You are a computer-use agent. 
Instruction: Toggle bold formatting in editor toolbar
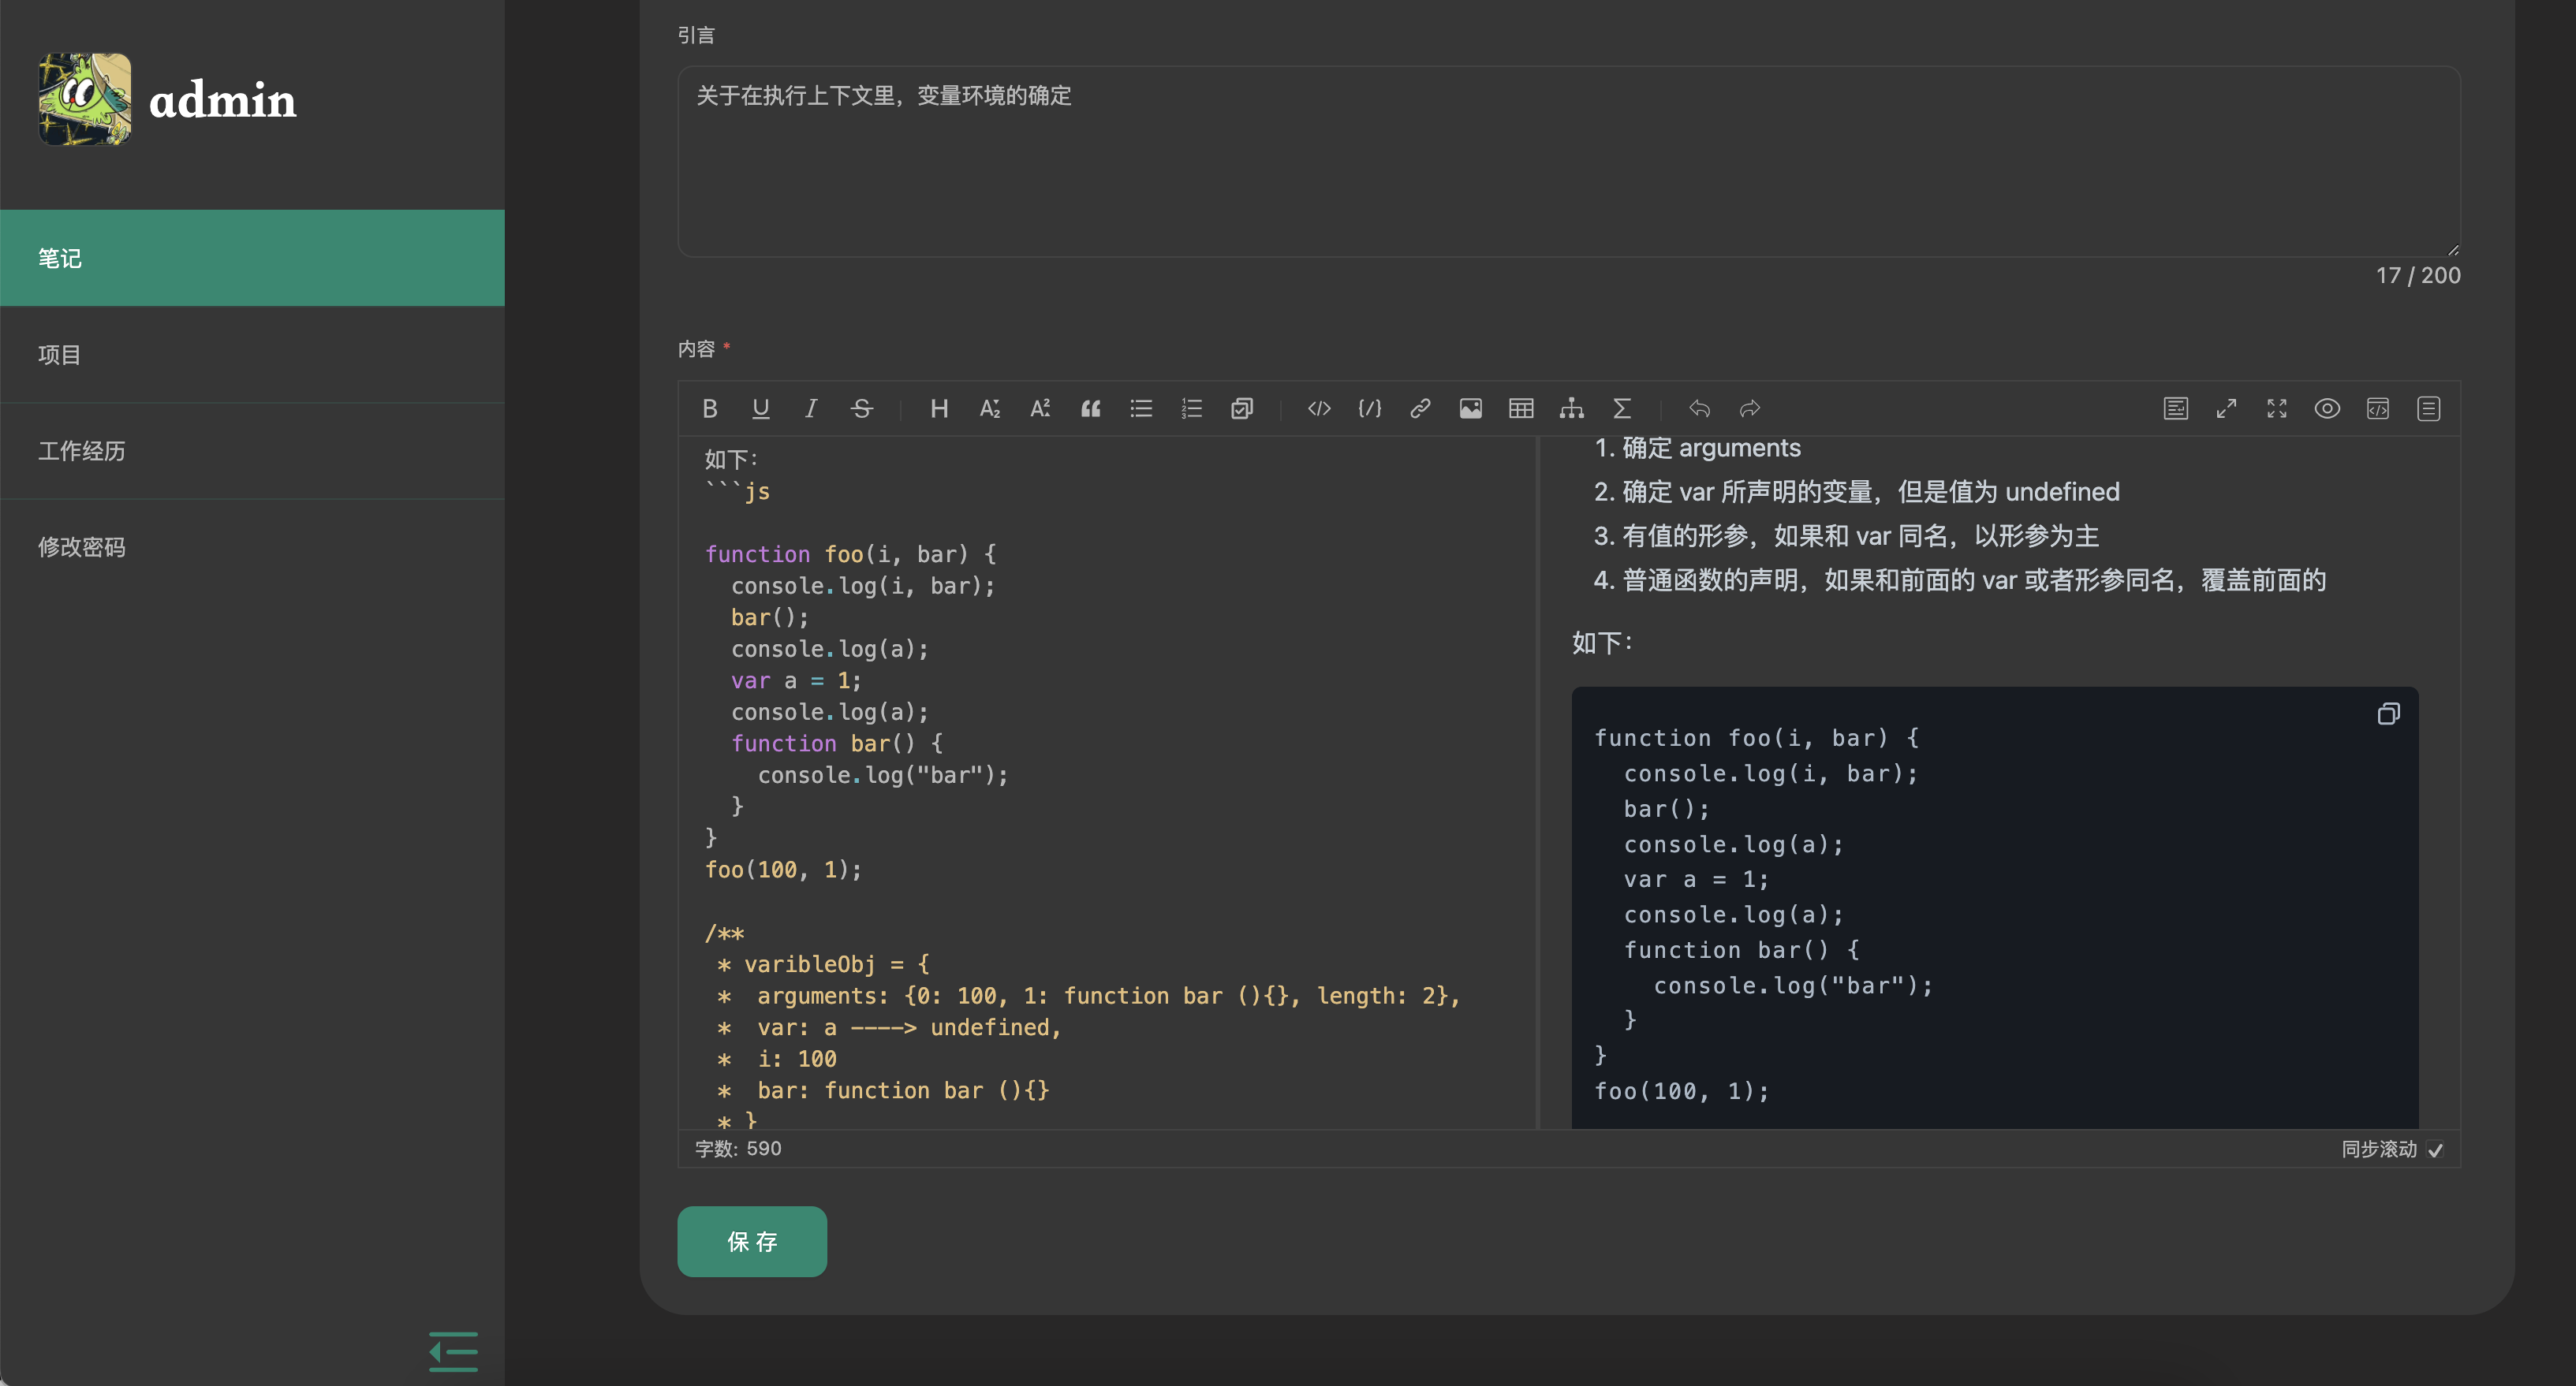710,408
